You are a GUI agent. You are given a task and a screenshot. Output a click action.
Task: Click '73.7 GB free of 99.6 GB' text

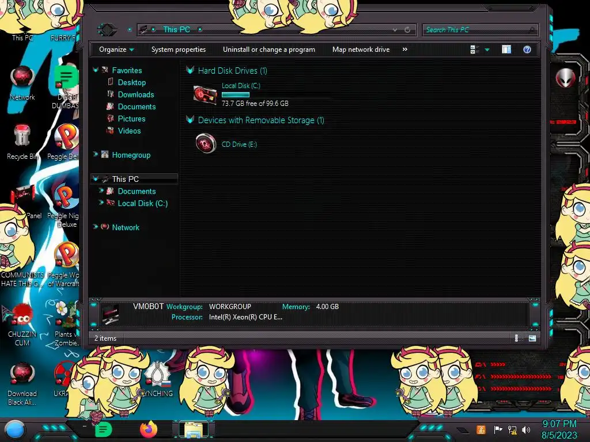tap(255, 104)
